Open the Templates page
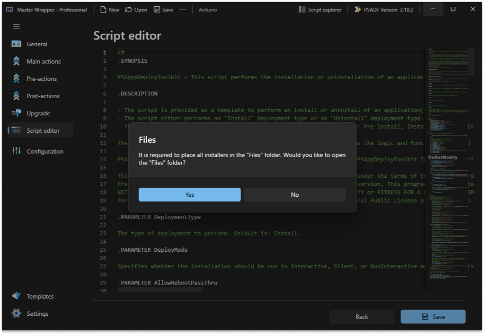 pos(40,296)
